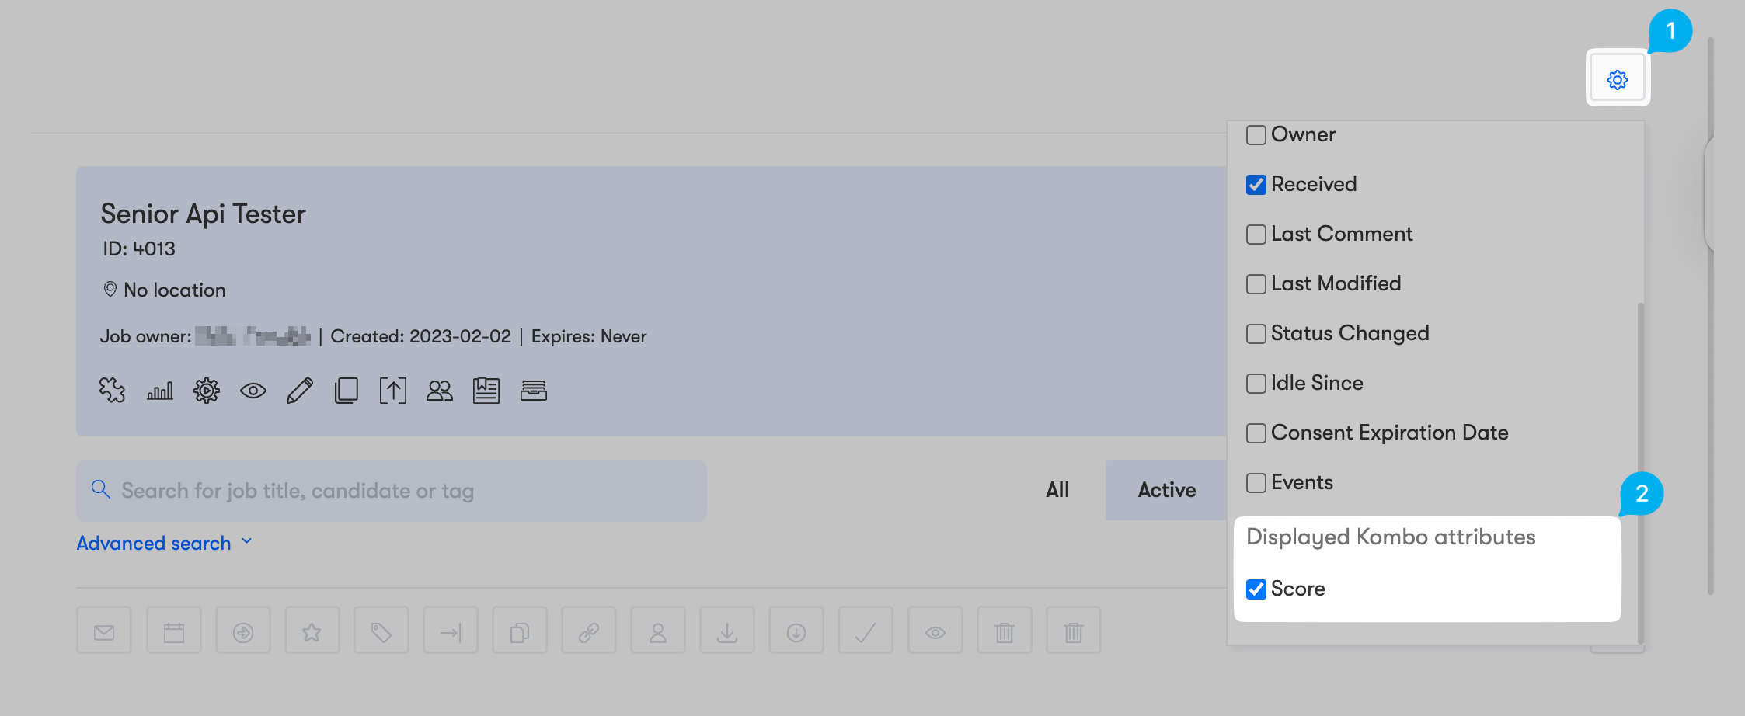1745x716 pixels.
Task: Click the tag icon in action toolbar
Action: (381, 632)
